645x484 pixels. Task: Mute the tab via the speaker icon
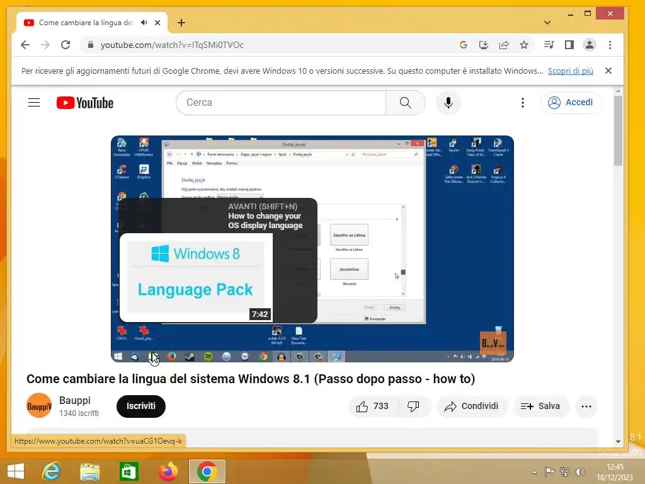pyautogui.click(x=144, y=23)
